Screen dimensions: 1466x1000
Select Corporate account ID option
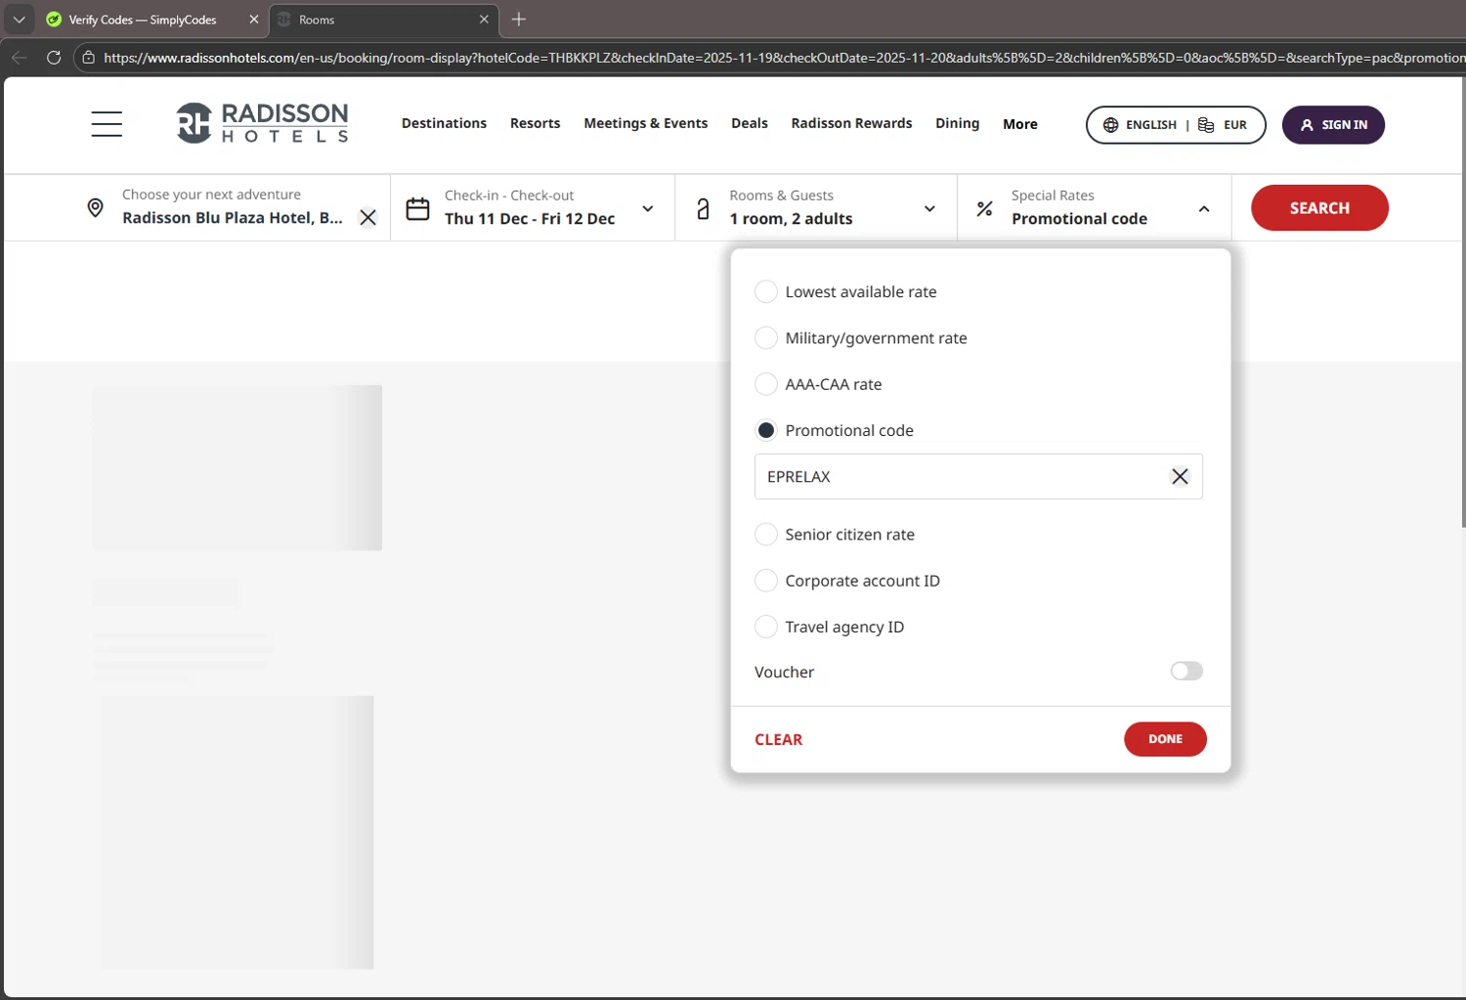click(x=766, y=581)
